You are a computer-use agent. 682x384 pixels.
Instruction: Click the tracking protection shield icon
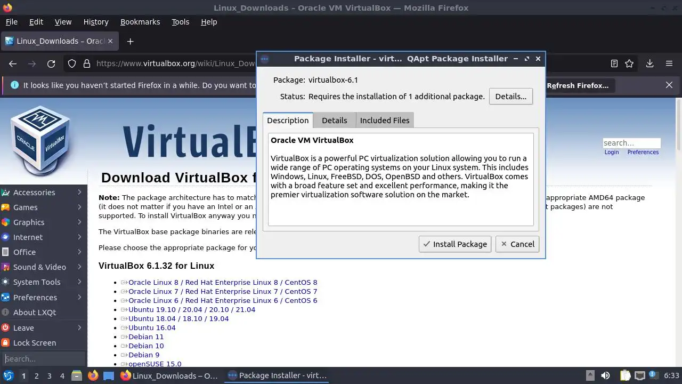(72, 63)
